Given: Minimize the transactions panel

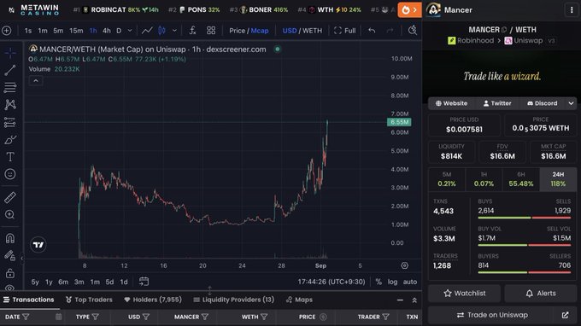Looking at the screenshot, I should pyautogui.click(x=400, y=300).
